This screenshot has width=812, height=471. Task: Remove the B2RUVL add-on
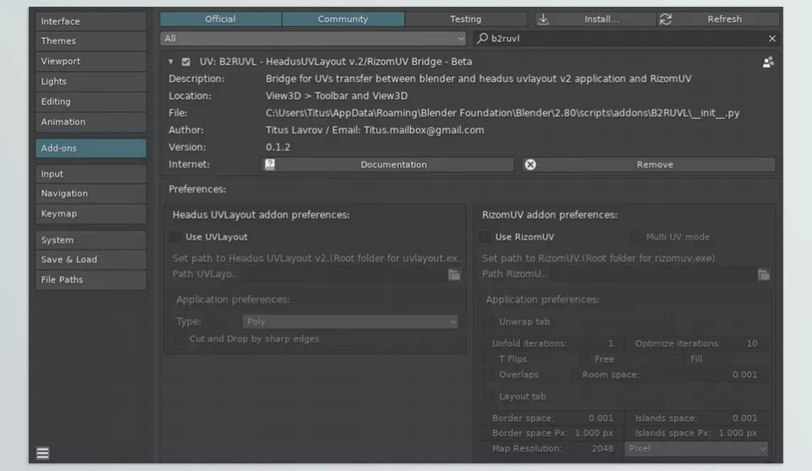click(649, 165)
